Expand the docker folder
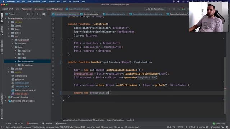This screenshot has width=230, height=129. (9, 22)
